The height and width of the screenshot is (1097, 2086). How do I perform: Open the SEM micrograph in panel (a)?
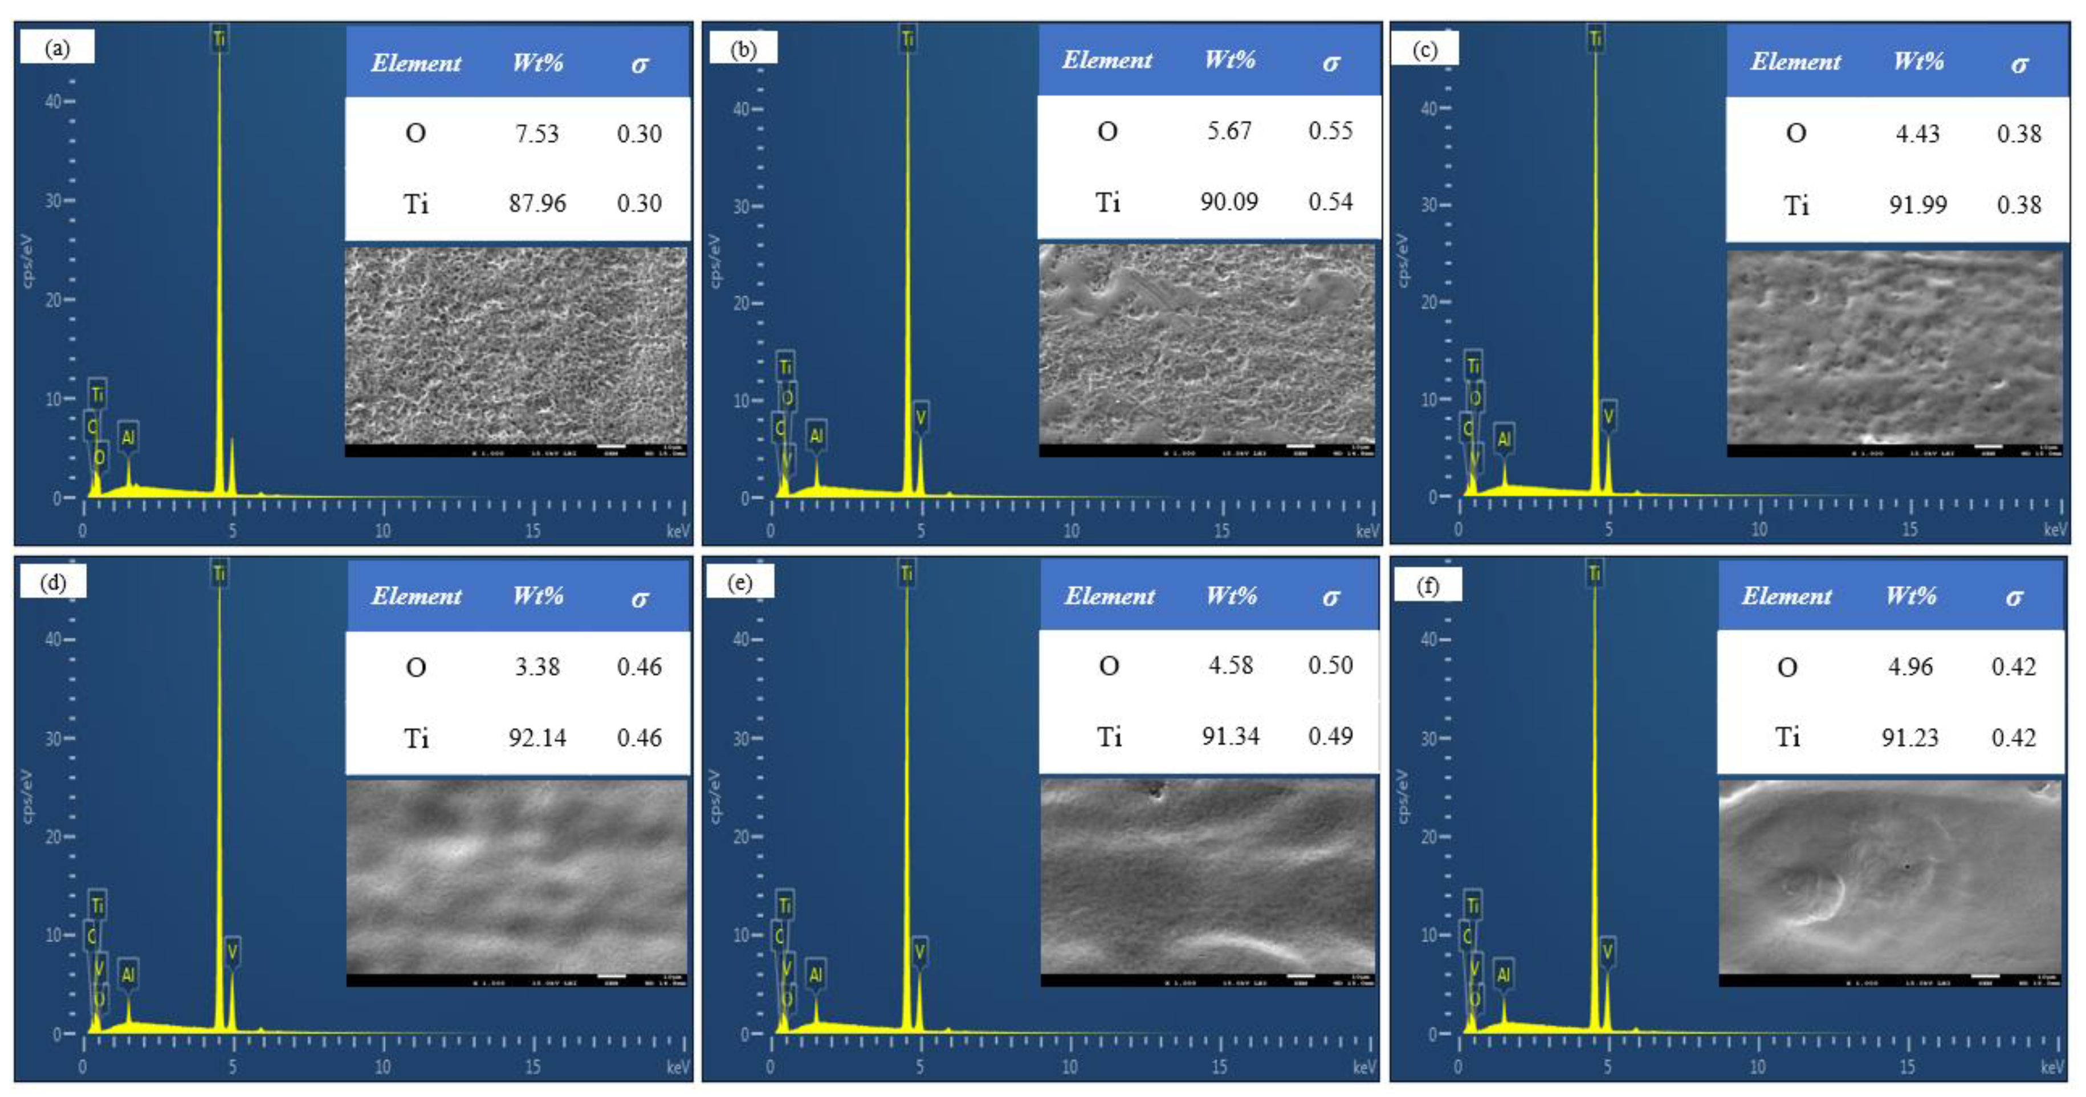coord(516,346)
